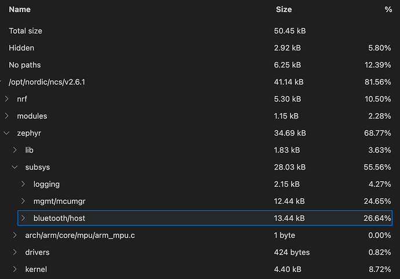Sort by the % column header
This screenshot has width=400, height=279.
point(388,9)
